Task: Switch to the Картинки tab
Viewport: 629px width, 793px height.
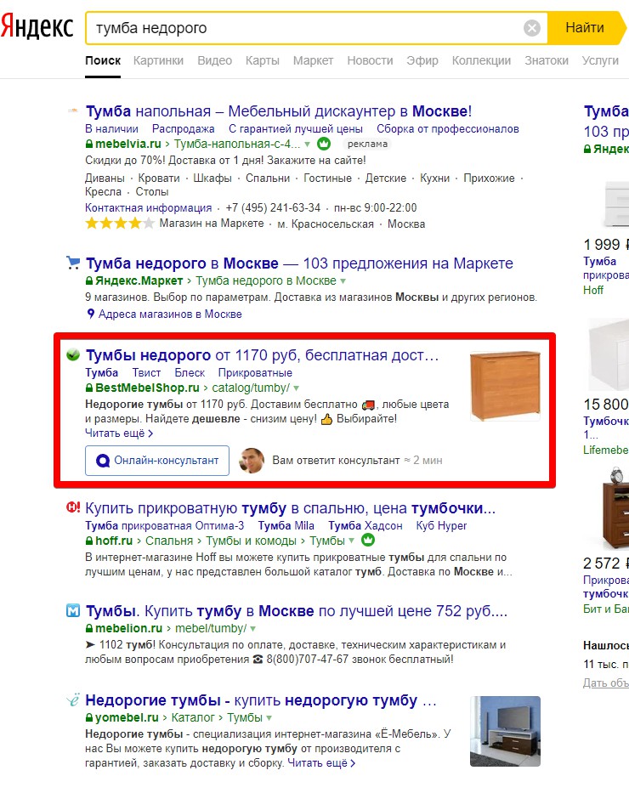Action: [158, 60]
